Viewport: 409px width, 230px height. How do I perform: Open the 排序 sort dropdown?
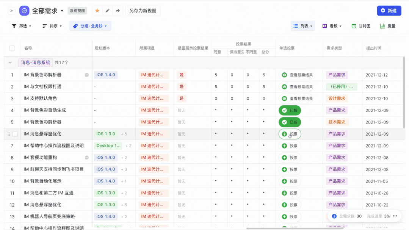tap(52, 26)
